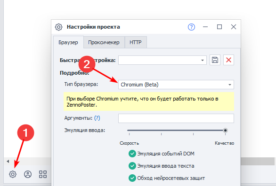Toggle Эмуляция событий DOM checkbox
This screenshot has width=276, height=186.
[132, 154]
